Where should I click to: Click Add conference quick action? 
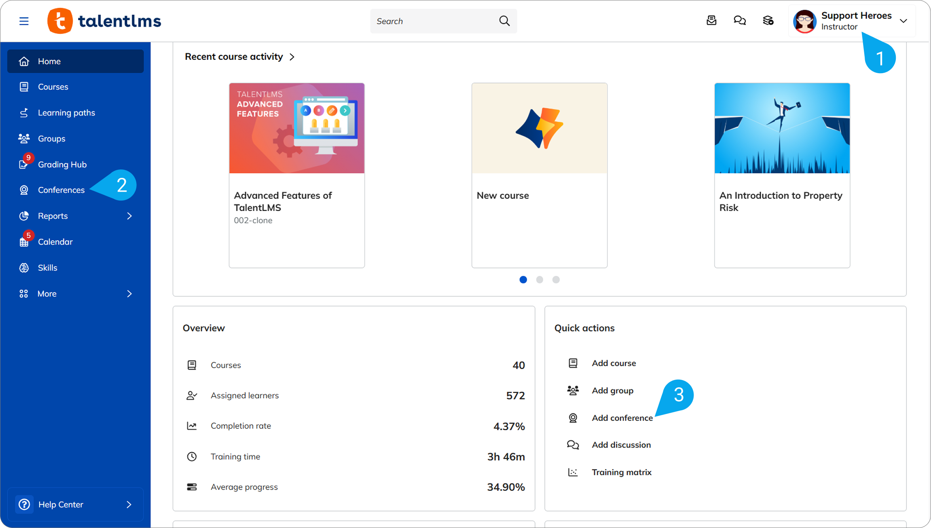(x=622, y=418)
